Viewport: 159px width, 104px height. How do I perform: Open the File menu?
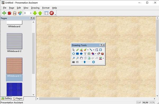(x=5, y=8)
